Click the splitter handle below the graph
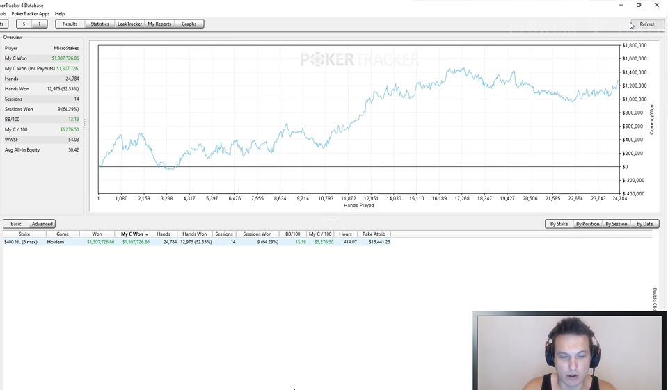This screenshot has width=668, height=390. click(331, 218)
